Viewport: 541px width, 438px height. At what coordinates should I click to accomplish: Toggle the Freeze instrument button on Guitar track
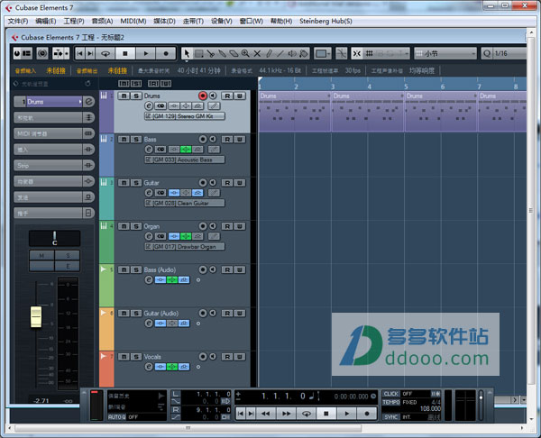(x=214, y=193)
